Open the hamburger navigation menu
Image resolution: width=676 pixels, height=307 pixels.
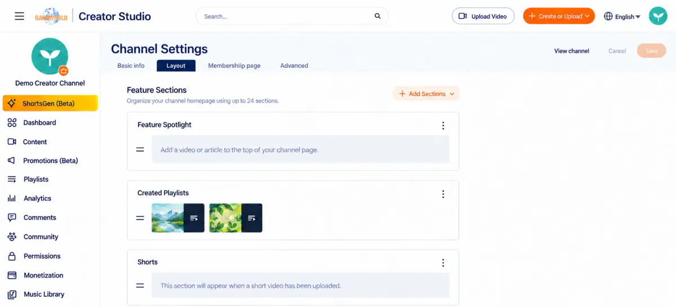(x=19, y=16)
